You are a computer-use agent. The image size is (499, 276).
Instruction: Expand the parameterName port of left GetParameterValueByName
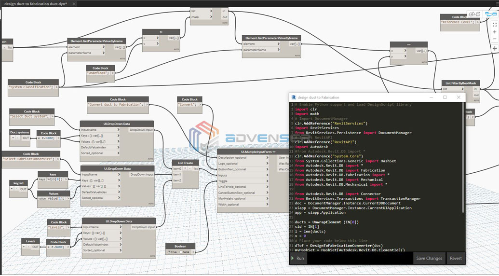click(103, 53)
